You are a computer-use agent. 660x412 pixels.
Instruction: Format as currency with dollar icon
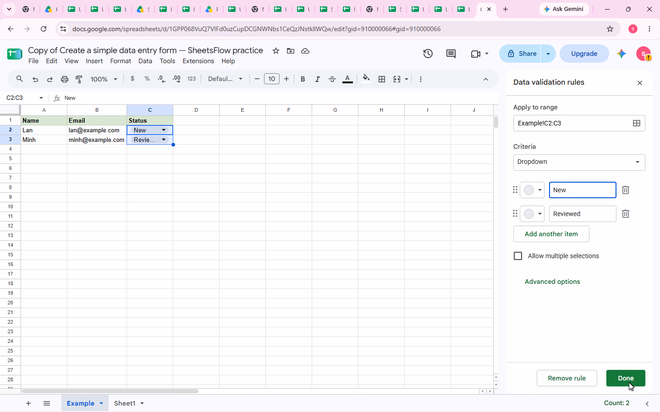pyautogui.click(x=132, y=79)
